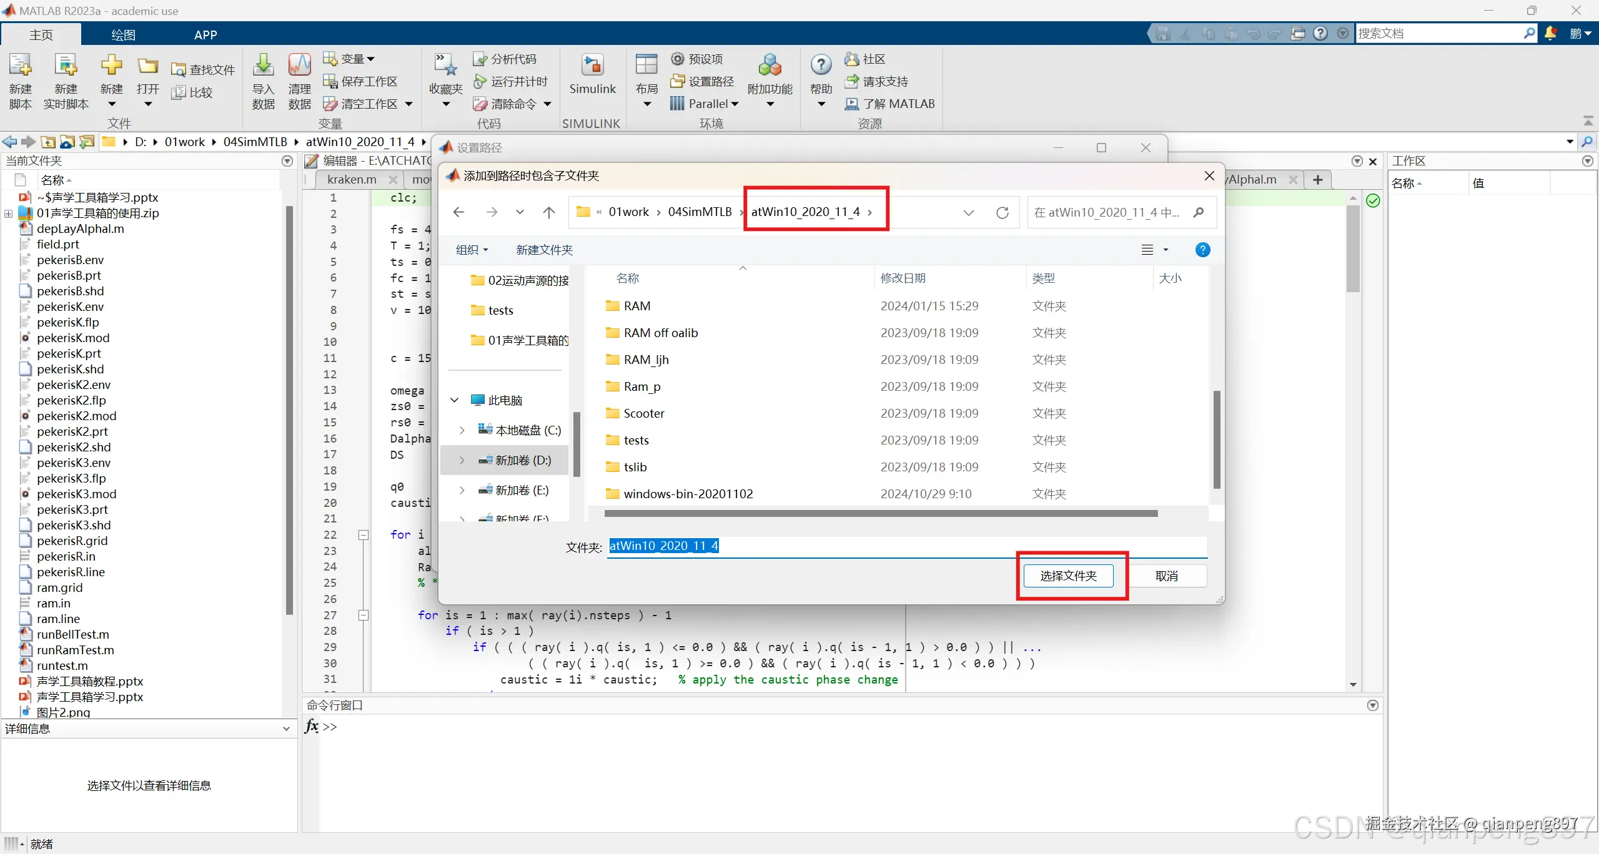
Task: Switch to the 绘图 ribbon tab
Action: [123, 35]
